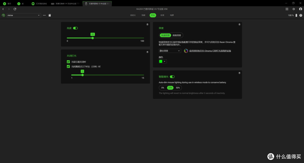Click the idle slider maximum label 15
Image resolution: width=304 pixels, height=163 pixels.
point(143,78)
